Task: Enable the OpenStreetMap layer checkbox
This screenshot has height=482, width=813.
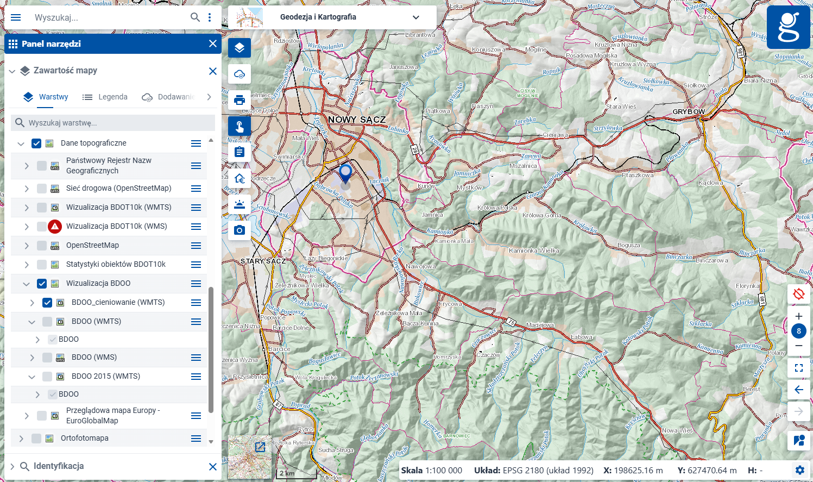Action: tap(42, 246)
